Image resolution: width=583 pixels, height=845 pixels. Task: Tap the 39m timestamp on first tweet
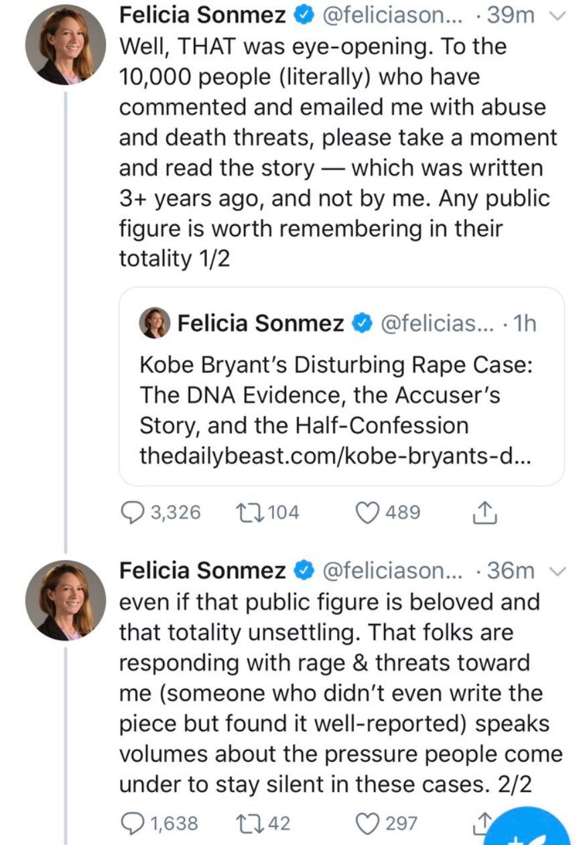coord(514,16)
